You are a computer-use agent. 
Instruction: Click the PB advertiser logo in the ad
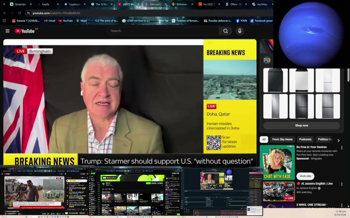tap(267, 60)
